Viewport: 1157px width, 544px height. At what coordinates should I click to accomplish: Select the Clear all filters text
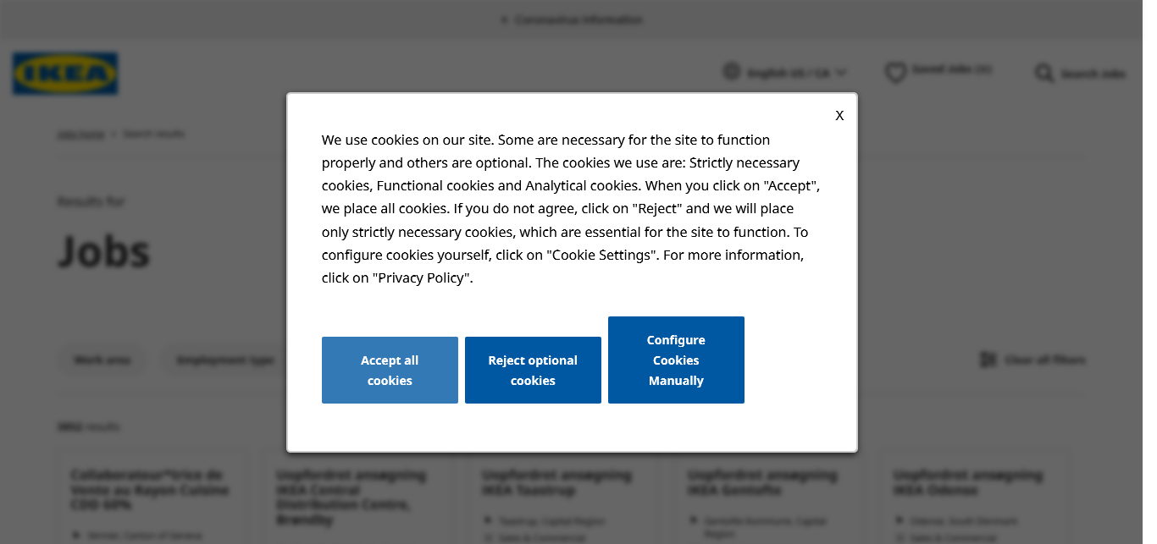coord(1045,360)
